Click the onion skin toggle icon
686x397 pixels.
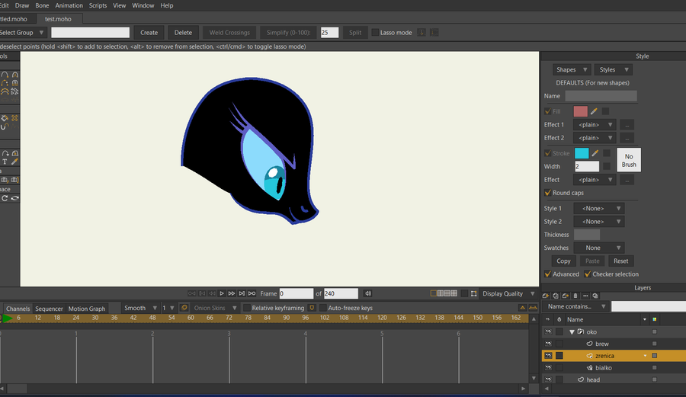(184, 308)
